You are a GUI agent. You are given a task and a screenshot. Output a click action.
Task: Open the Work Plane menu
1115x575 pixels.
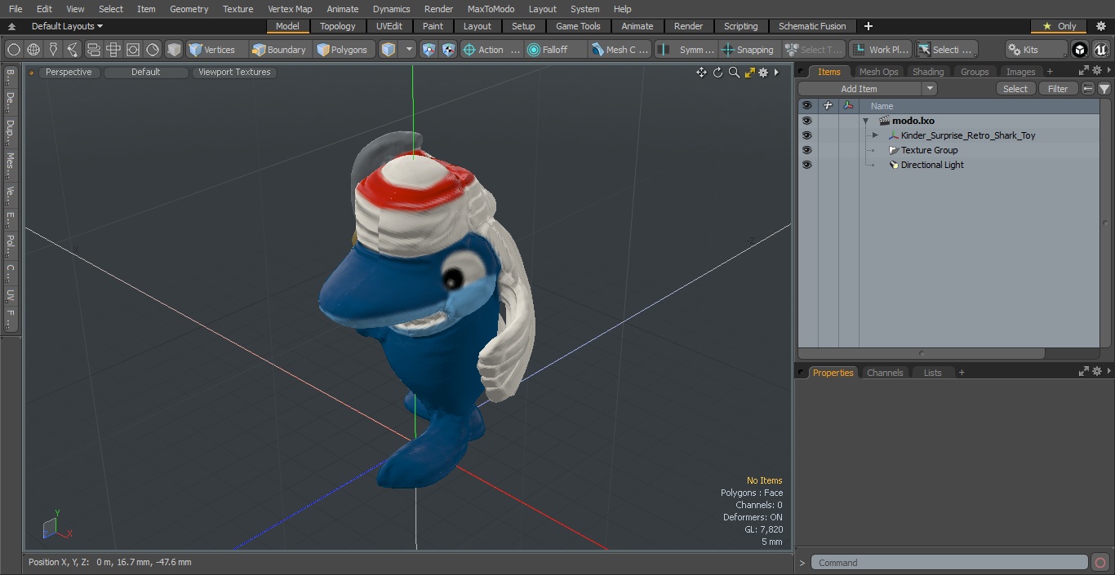click(x=880, y=50)
